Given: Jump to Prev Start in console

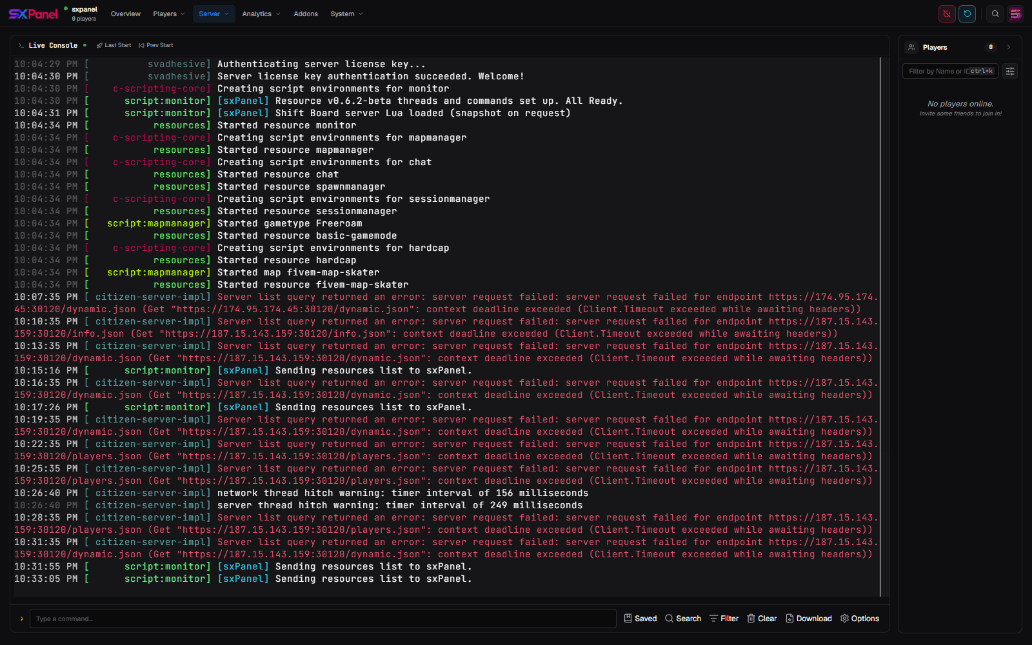Looking at the screenshot, I should coord(156,45).
